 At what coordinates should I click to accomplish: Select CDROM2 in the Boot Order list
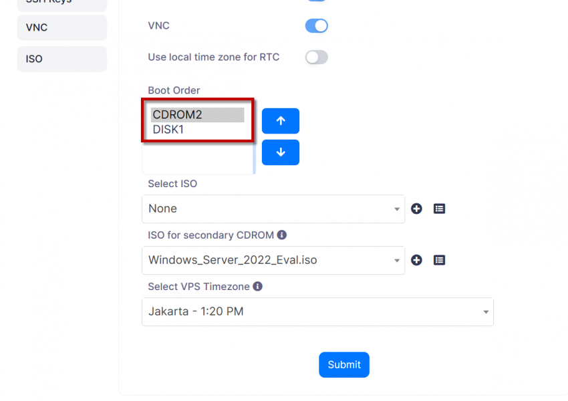pos(196,115)
